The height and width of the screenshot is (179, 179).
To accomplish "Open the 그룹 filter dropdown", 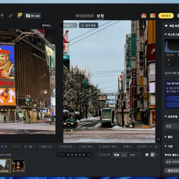I will pyautogui.click(x=29, y=147).
